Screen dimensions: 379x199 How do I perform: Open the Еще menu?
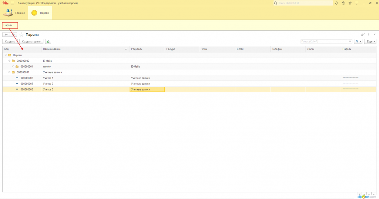[x=370, y=41]
